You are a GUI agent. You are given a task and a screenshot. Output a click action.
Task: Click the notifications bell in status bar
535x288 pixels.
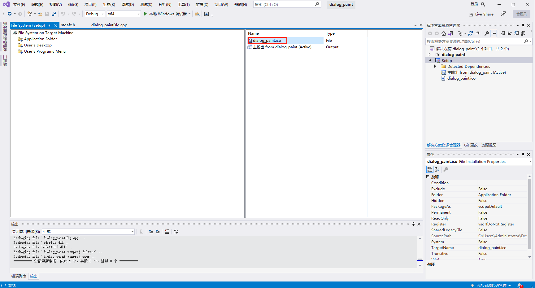[x=520, y=285]
